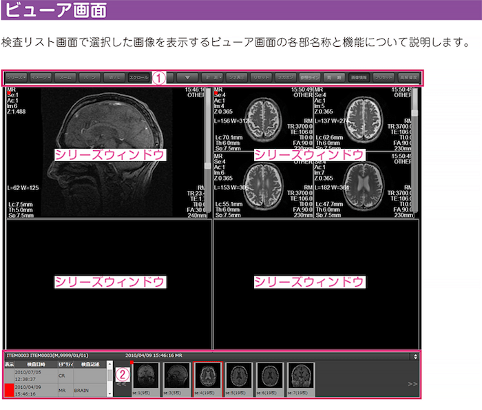The width and height of the screenshot is (482, 410).
Task: Click the プリセット preset button
Action: (x=384, y=78)
